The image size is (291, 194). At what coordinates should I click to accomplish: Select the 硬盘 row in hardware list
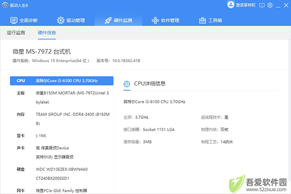(62, 174)
